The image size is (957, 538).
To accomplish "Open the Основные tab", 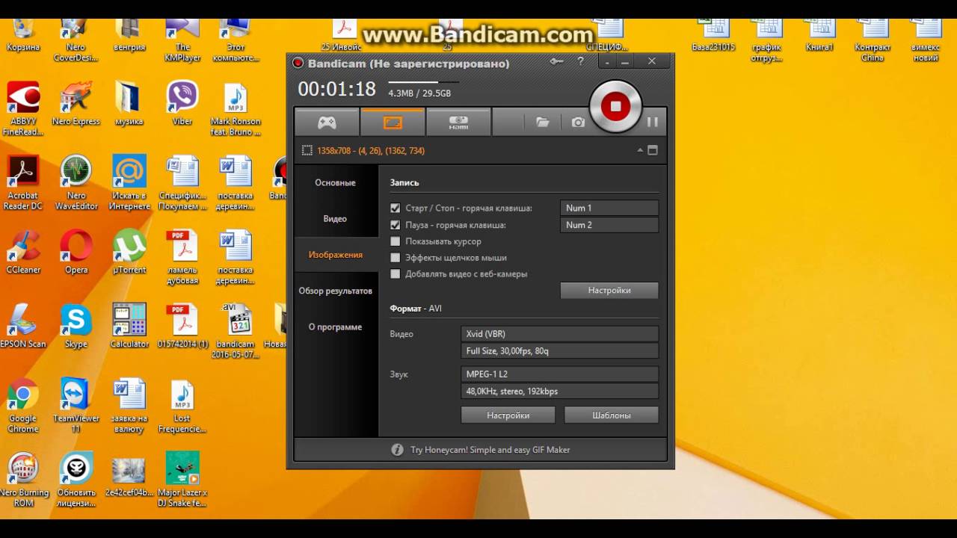I will [x=335, y=183].
